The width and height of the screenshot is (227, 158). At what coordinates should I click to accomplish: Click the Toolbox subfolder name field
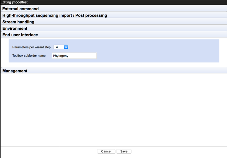click(x=74, y=56)
